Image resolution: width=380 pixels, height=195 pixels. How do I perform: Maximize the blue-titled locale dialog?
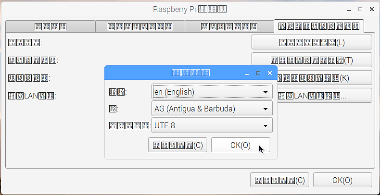pyautogui.click(x=258, y=73)
